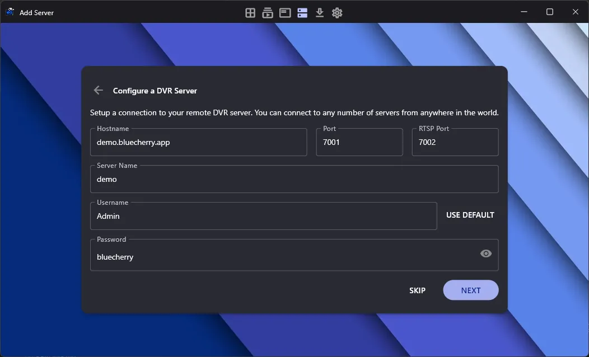
Task: Click the NEXT button
Action: [471, 290]
